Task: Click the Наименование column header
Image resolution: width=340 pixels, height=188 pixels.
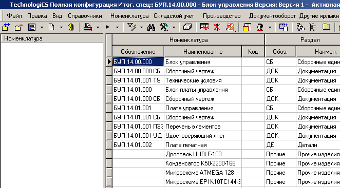Action: pos(203,52)
